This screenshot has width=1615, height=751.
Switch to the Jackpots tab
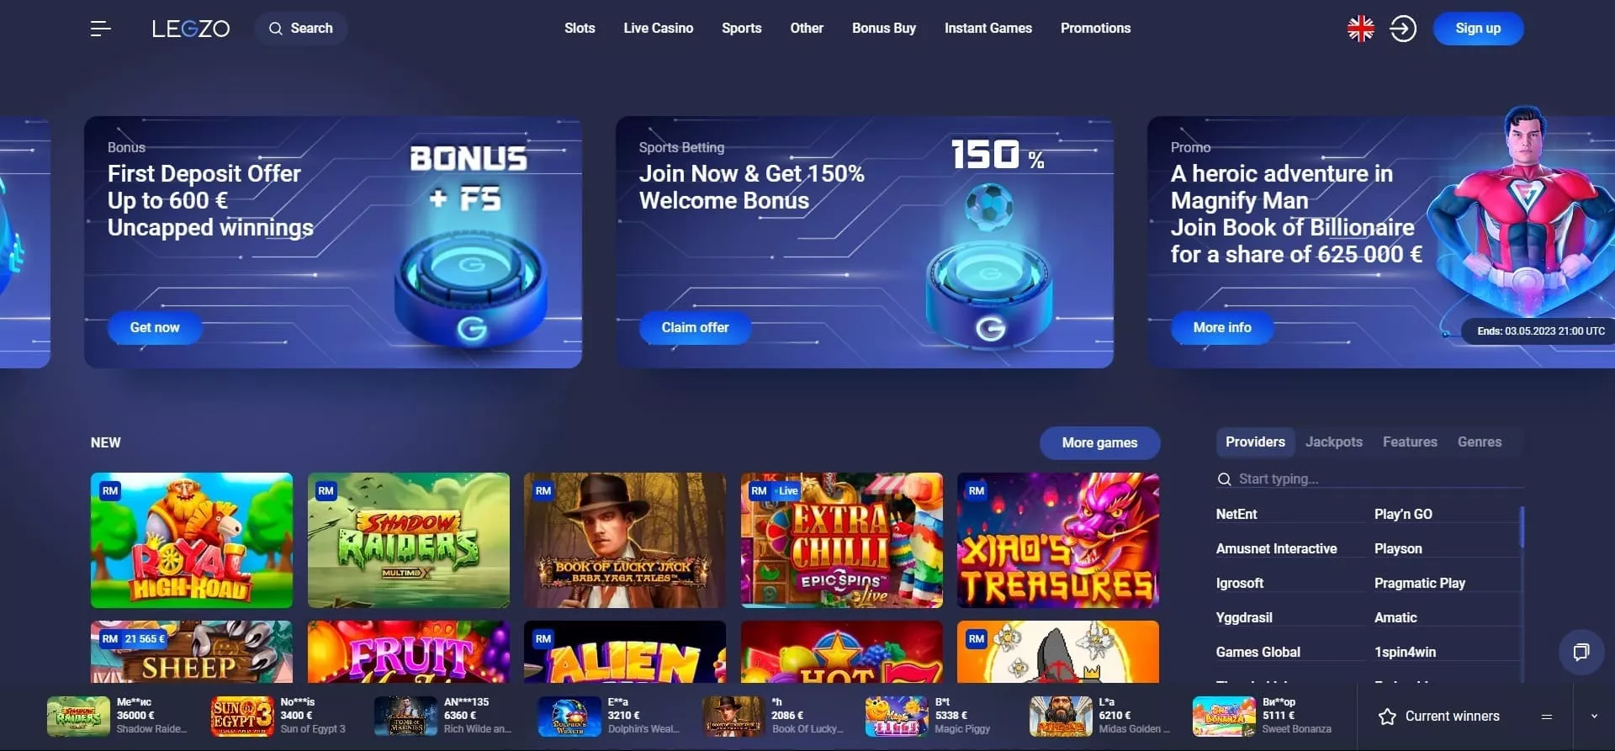pyautogui.click(x=1333, y=442)
